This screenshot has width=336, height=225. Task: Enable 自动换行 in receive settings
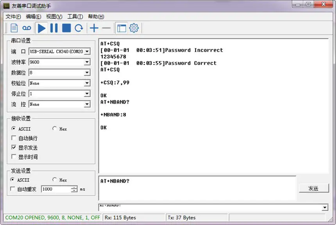coord(13,138)
